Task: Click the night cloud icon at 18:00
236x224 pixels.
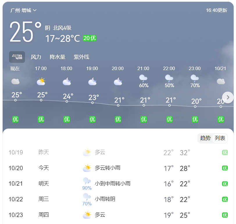Action: pos(67,81)
